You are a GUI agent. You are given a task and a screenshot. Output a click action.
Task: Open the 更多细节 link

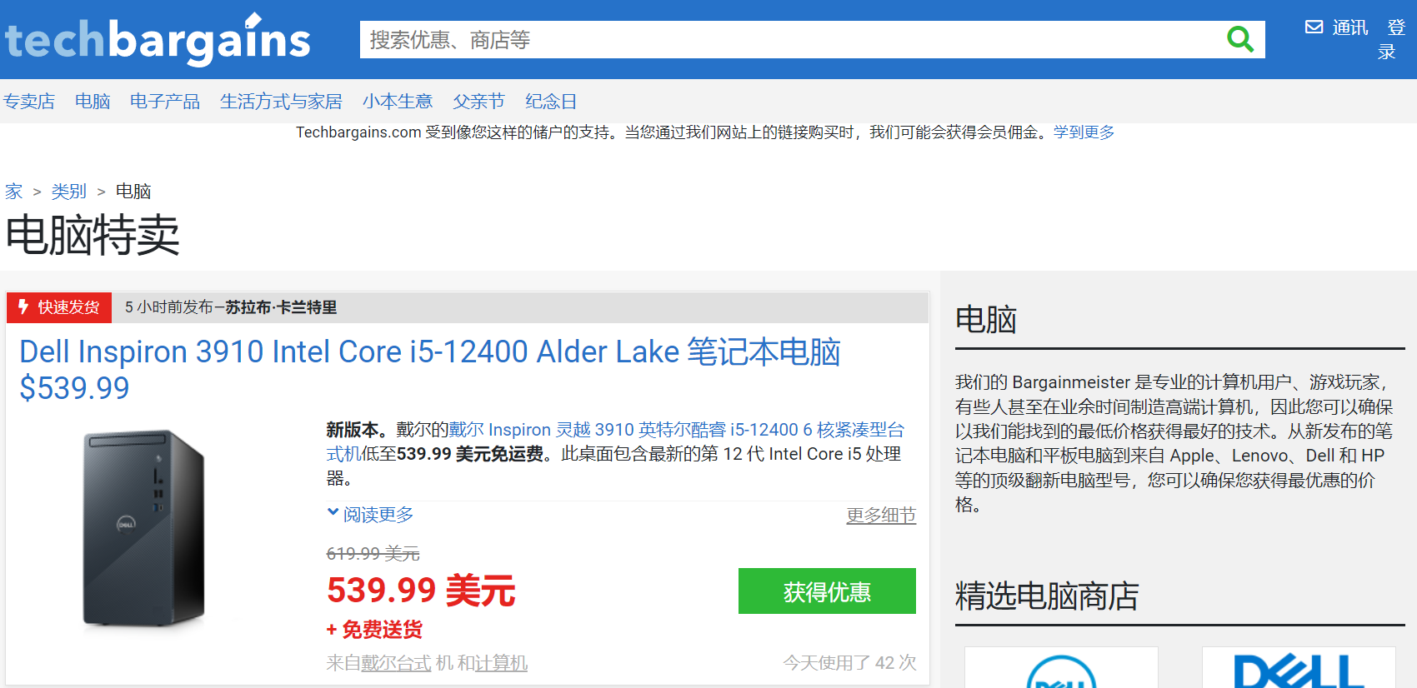(x=881, y=516)
